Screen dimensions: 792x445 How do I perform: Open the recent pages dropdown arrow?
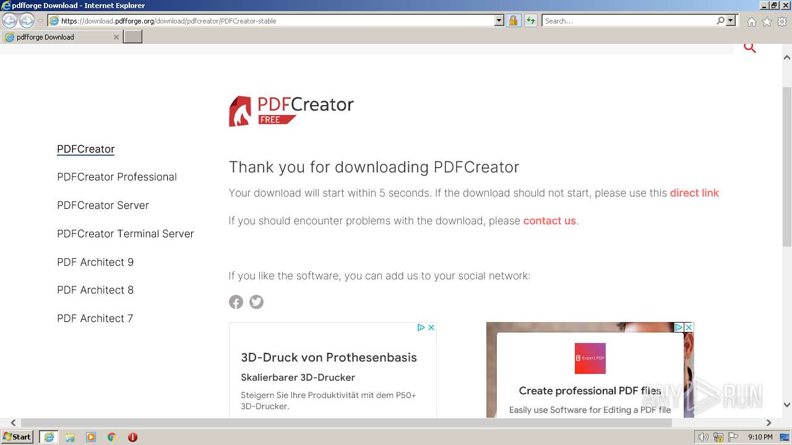pyautogui.click(x=40, y=21)
